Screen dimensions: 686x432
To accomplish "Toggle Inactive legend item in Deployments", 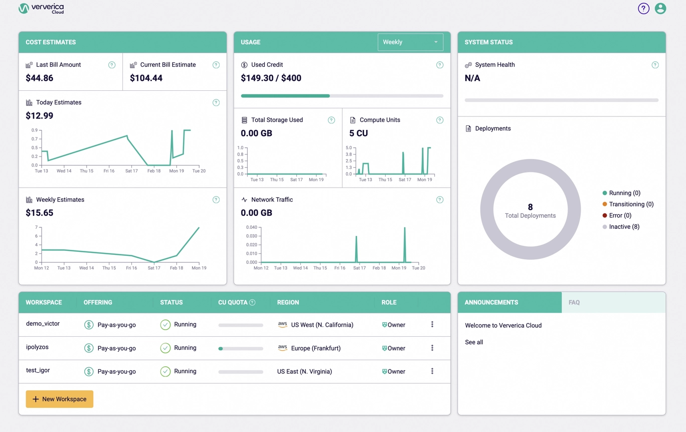I will [621, 227].
